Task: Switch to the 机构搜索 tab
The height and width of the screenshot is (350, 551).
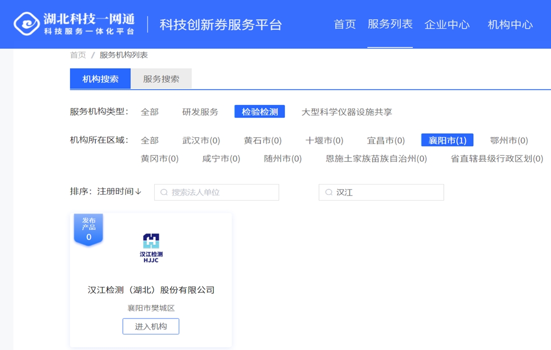Action: coord(100,79)
